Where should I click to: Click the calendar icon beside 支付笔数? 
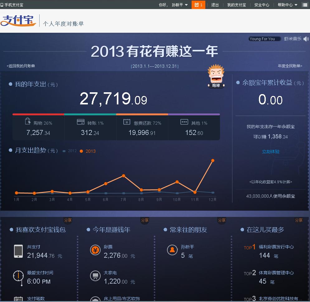pos(18,299)
